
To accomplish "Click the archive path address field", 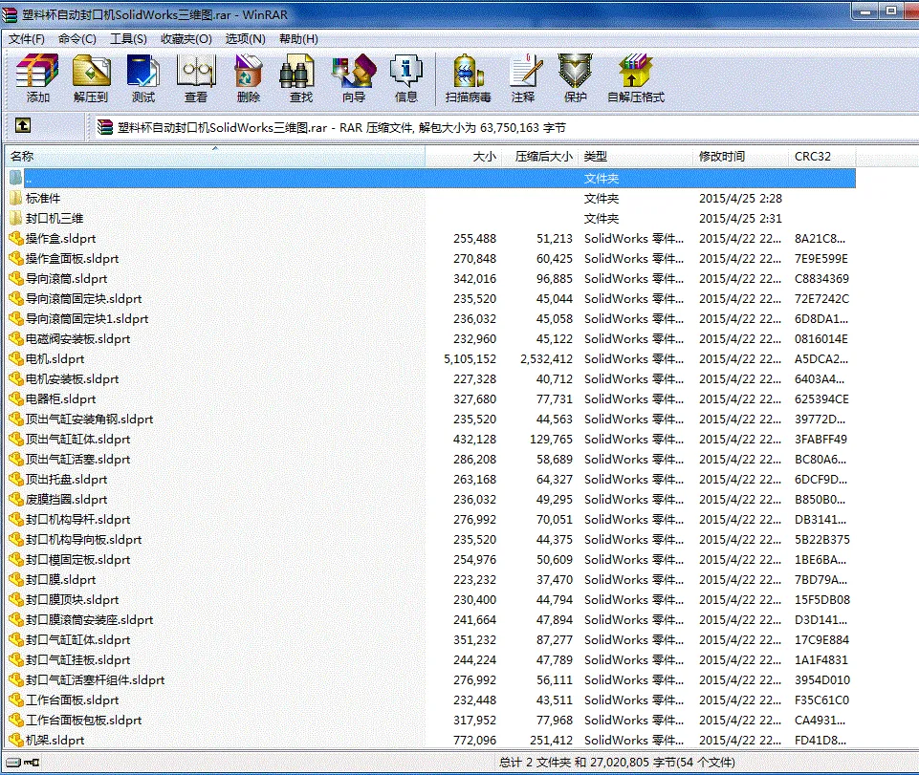I will [507, 127].
